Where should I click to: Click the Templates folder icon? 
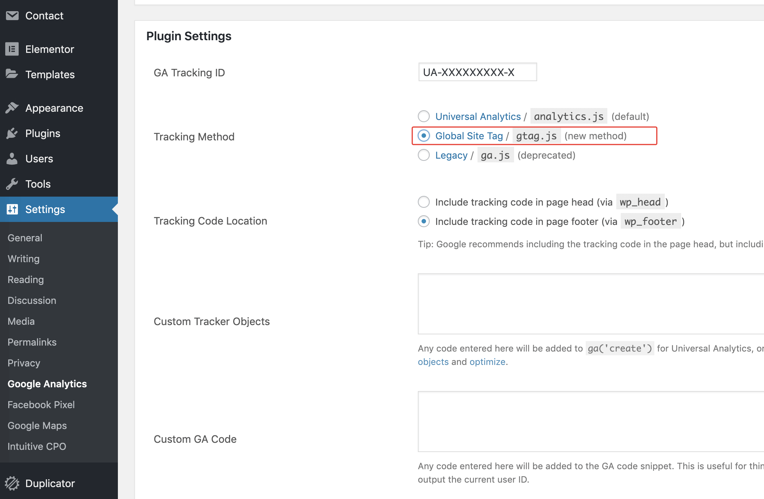[x=12, y=74]
